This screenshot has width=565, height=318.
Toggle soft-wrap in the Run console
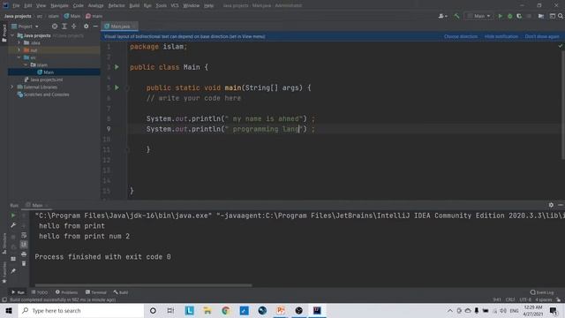[x=24, y=235]
